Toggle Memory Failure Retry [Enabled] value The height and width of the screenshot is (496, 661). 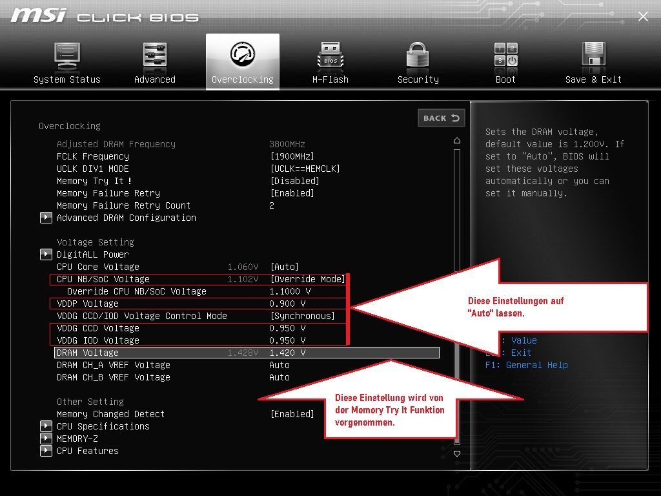click(x=292, y=193)
